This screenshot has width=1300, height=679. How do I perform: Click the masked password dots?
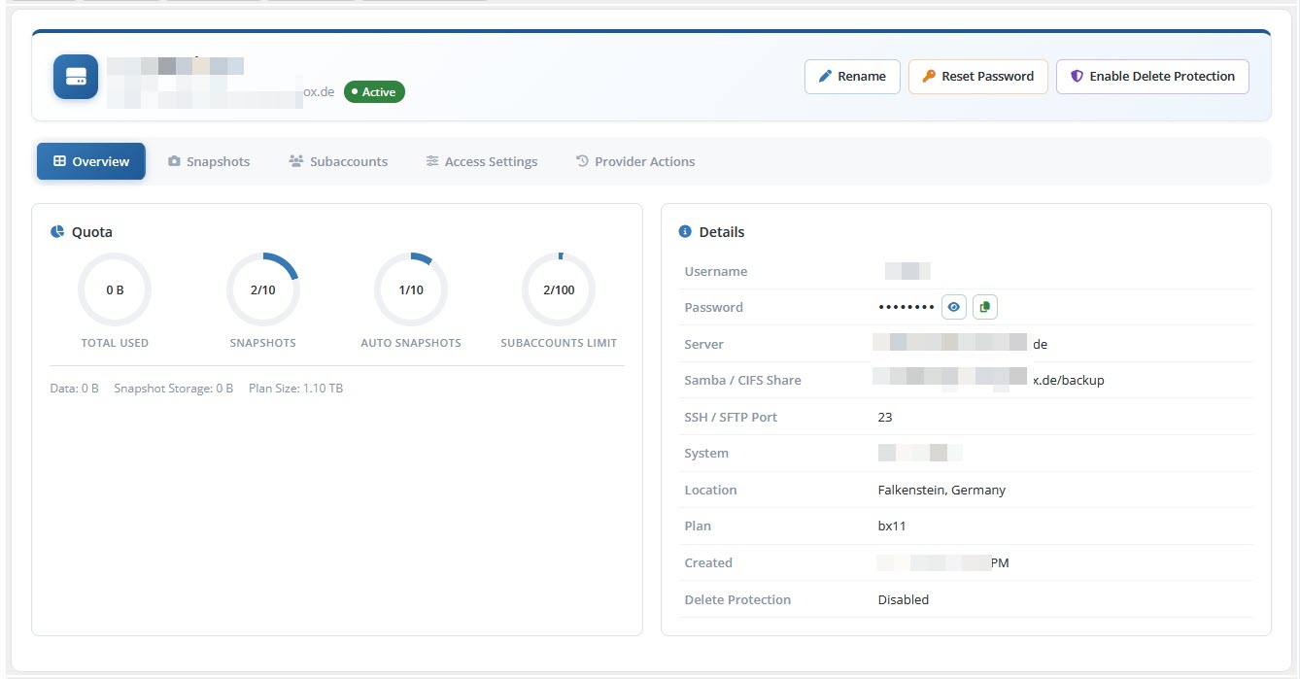[907, 307]
